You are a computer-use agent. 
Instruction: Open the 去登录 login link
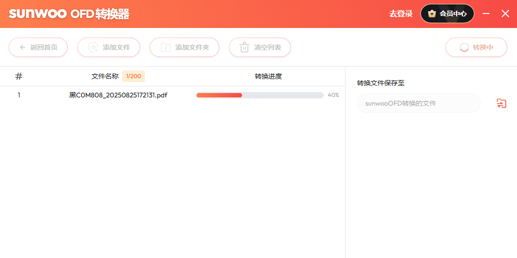[401, 14]
